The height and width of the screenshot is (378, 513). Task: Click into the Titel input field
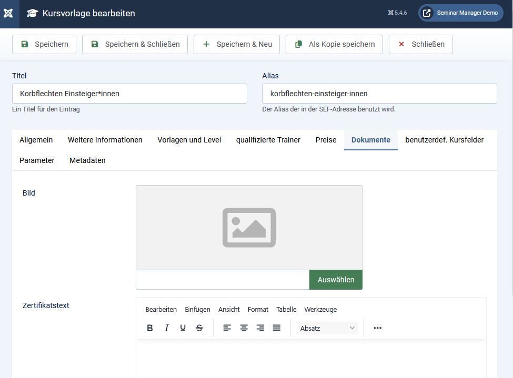[129, 94]
